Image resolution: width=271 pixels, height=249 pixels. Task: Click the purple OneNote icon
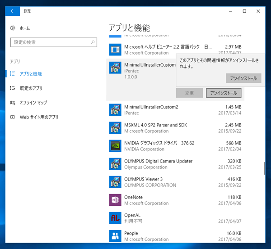[x=115, y=200]
